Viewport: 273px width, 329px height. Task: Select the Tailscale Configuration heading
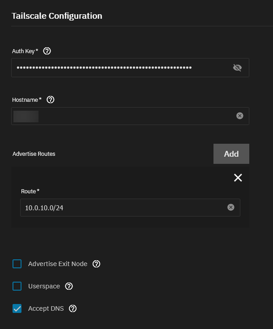[57, 16]
